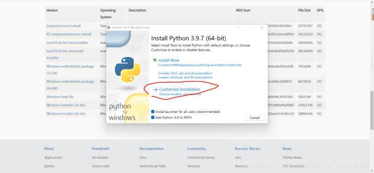Open Windows embeddable package (32-bit) link
This screenshot has height=173, width=374.
(x=71, y=69)
